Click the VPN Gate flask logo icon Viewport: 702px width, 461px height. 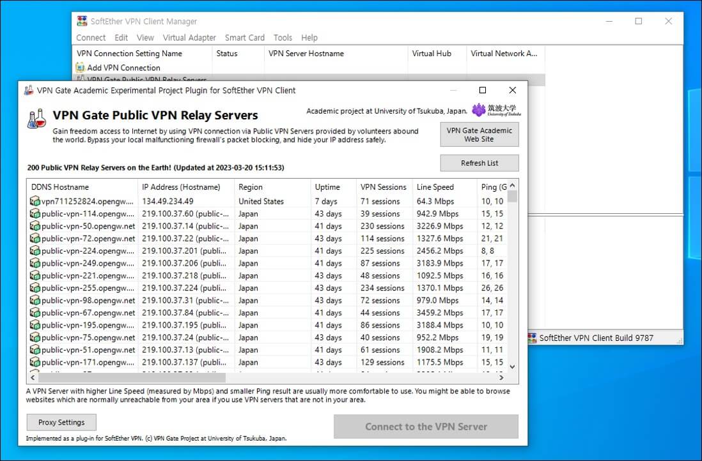coord(36,118)
